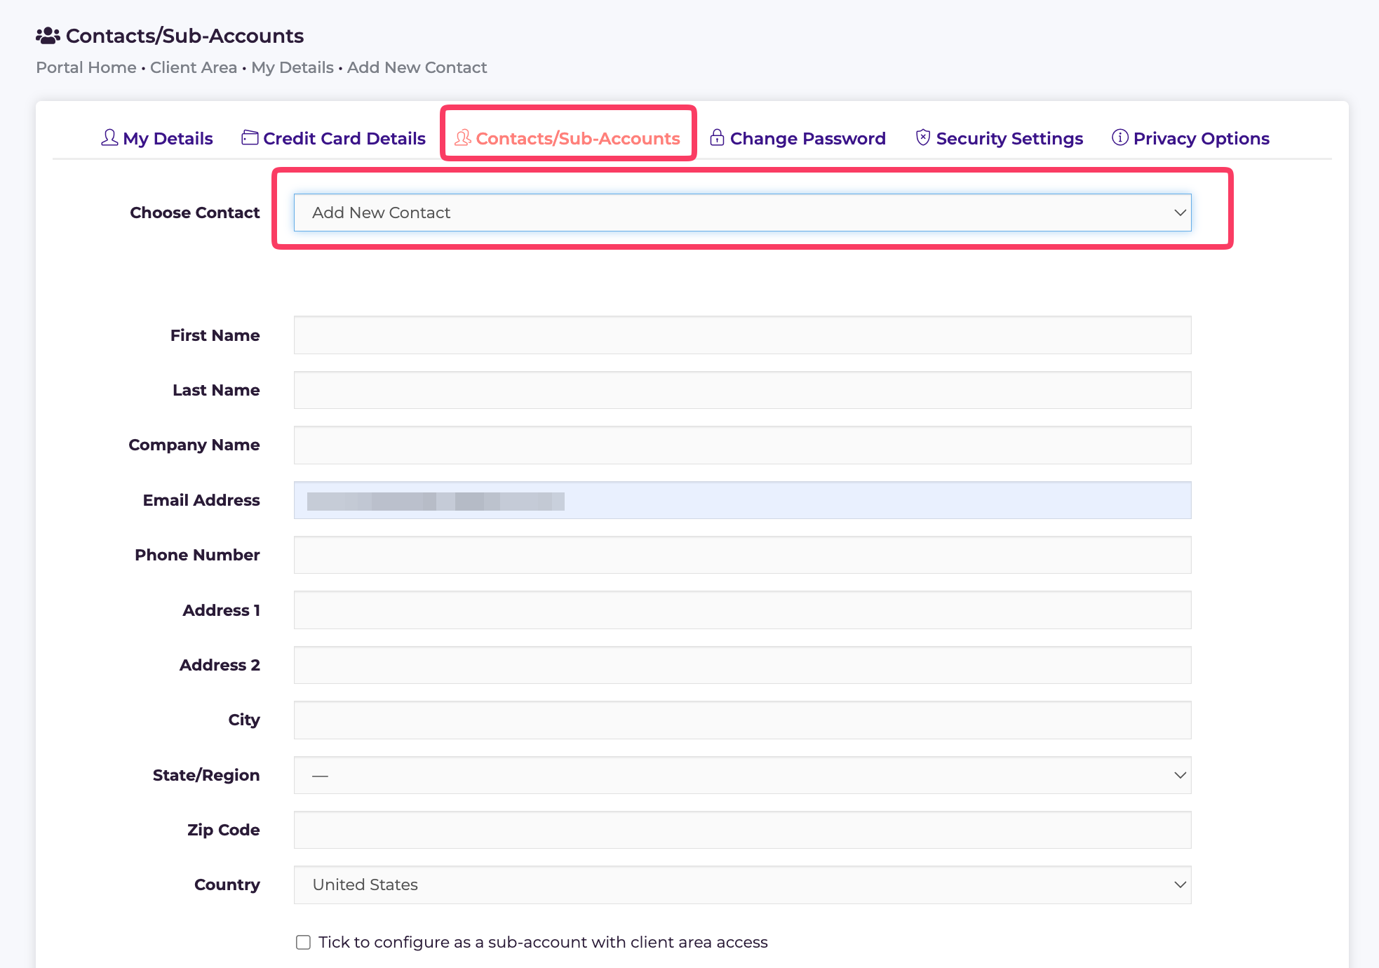
Task: Click the group icon beside Contacts/Sub-Accounts heading
Action: click(x=48, y=36)
